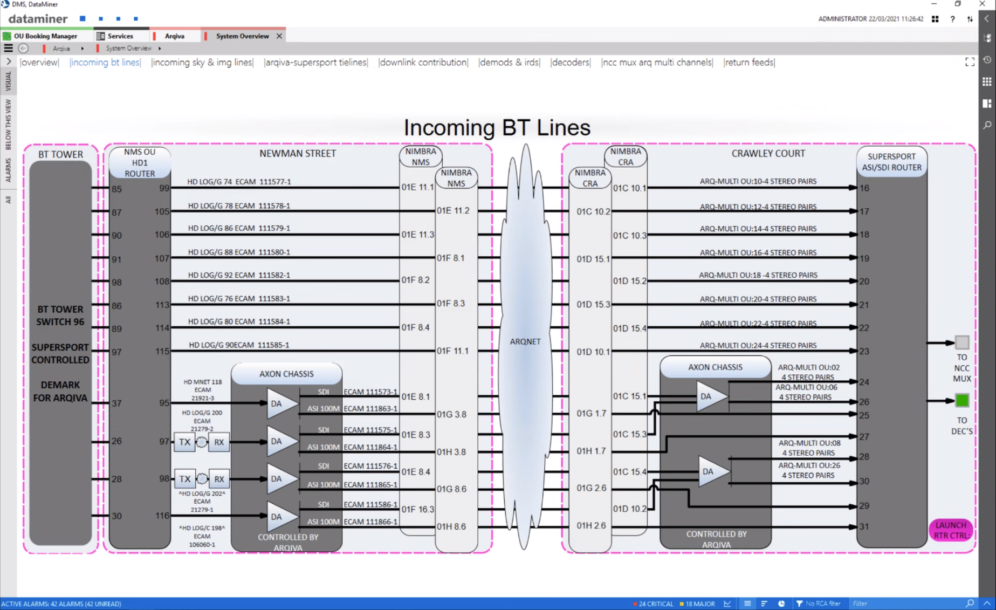Open the ncc mux arq multi channels page
Viewport: 996px width, 610px height.
pyautogui.click(x=657, y=62)
